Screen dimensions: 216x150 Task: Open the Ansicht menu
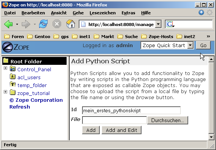59,13
